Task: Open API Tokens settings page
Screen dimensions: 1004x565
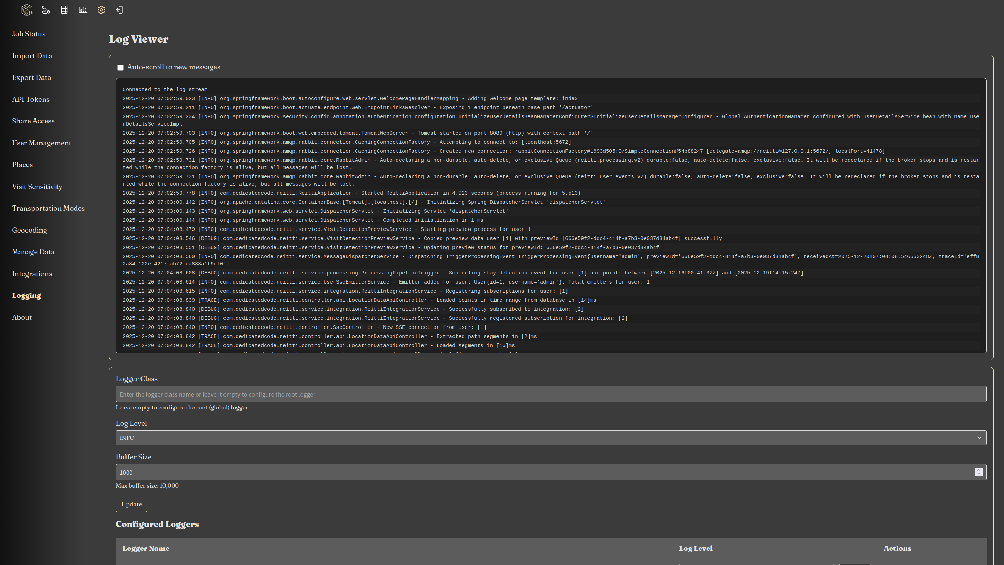Action: click(x=30, y=99)
